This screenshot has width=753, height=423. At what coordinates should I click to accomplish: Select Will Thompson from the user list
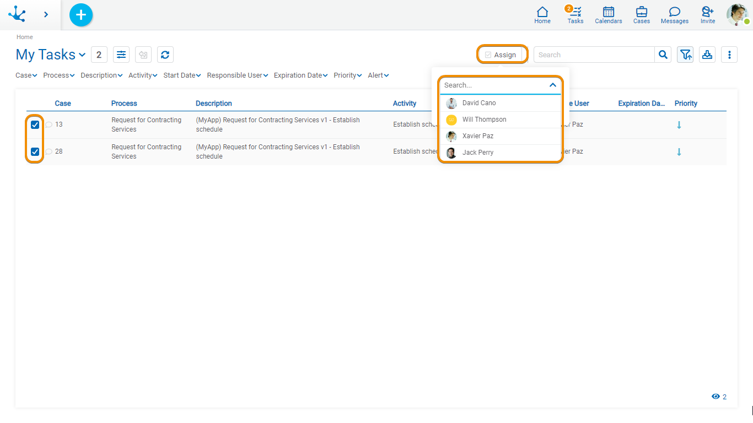pos(484,120)
